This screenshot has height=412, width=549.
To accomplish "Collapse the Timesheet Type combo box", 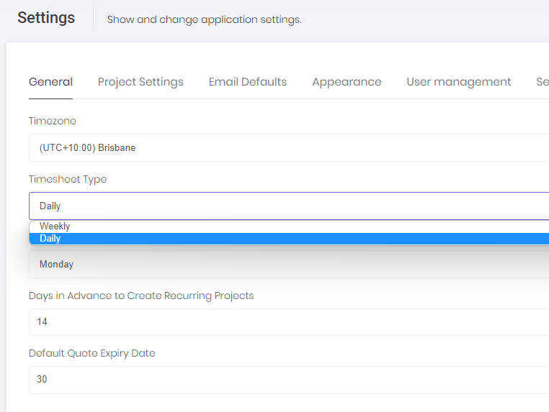I will [288, 206].
